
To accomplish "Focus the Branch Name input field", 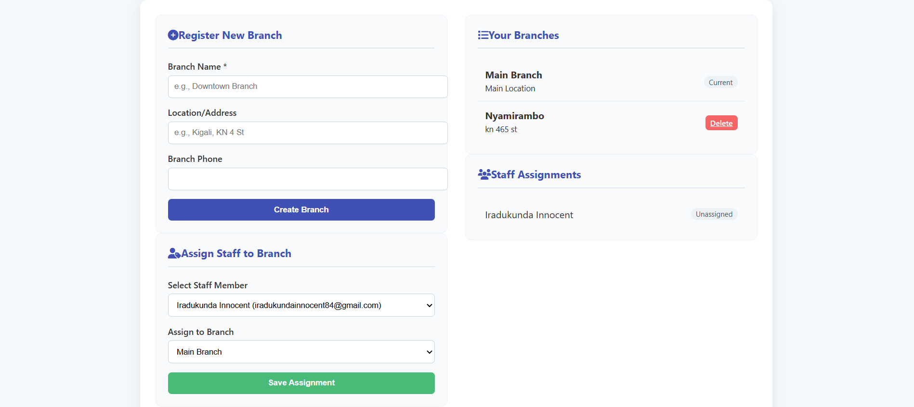I will point(307,86).
